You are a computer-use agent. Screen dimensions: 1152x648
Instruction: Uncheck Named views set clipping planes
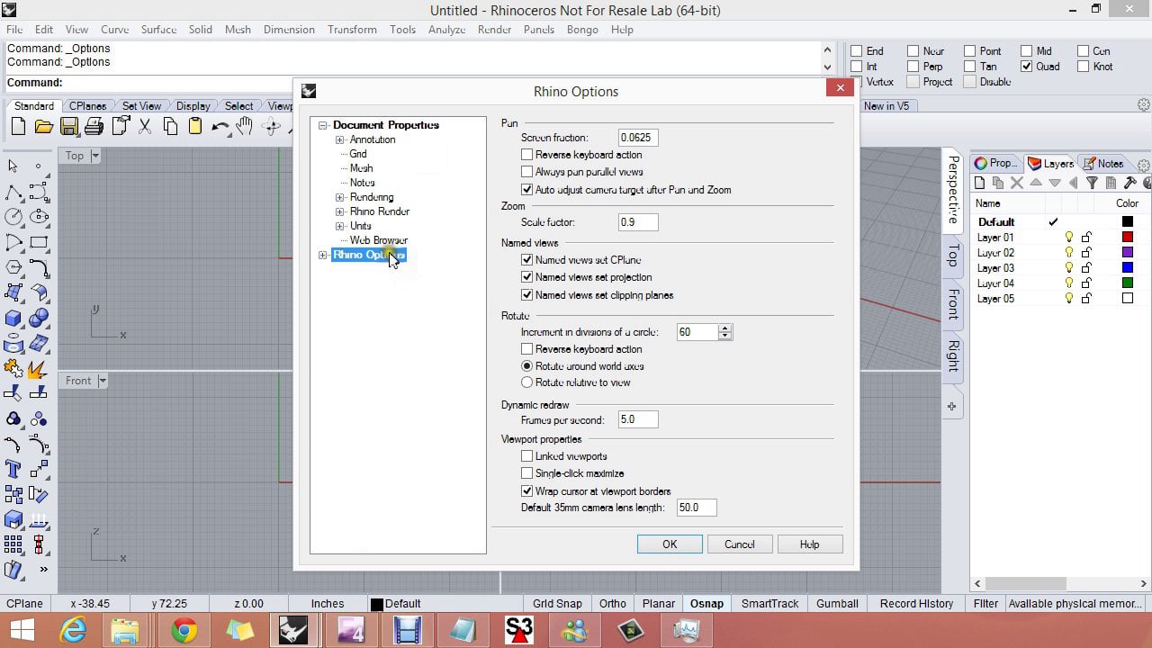coord(527,295)
